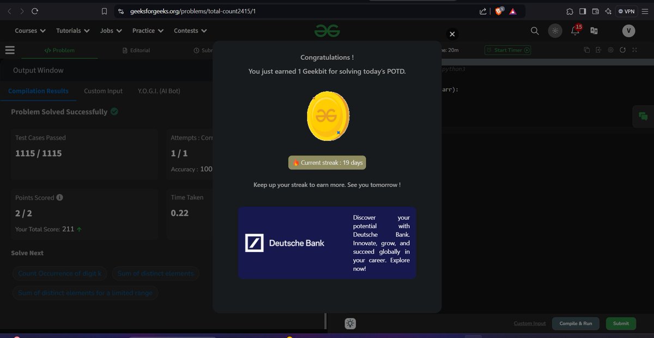
Task: Bookmark this page icon
Action: [105, 11]
